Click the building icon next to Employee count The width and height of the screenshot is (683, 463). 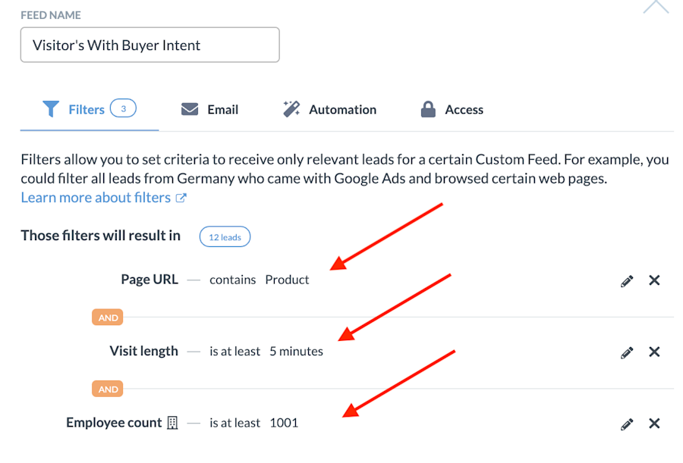[x=172, y=422]
